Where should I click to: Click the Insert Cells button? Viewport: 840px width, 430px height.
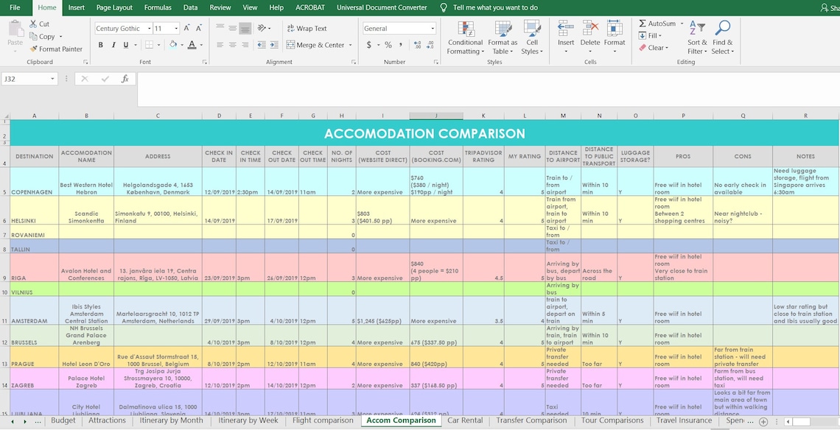(565, 36)
